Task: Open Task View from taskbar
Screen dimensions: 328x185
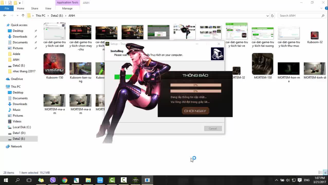Action: click(29, 180)
